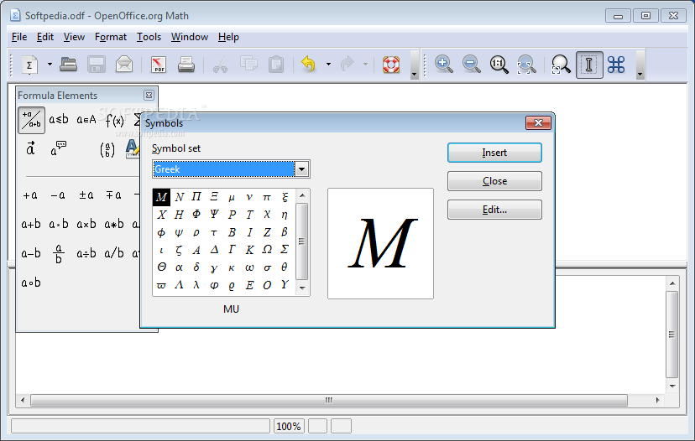Insert the ±a plus-minus sign element

point(86,195)
